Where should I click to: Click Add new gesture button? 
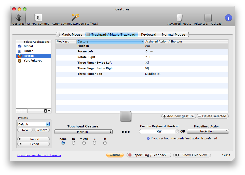[x=179, y=116]
